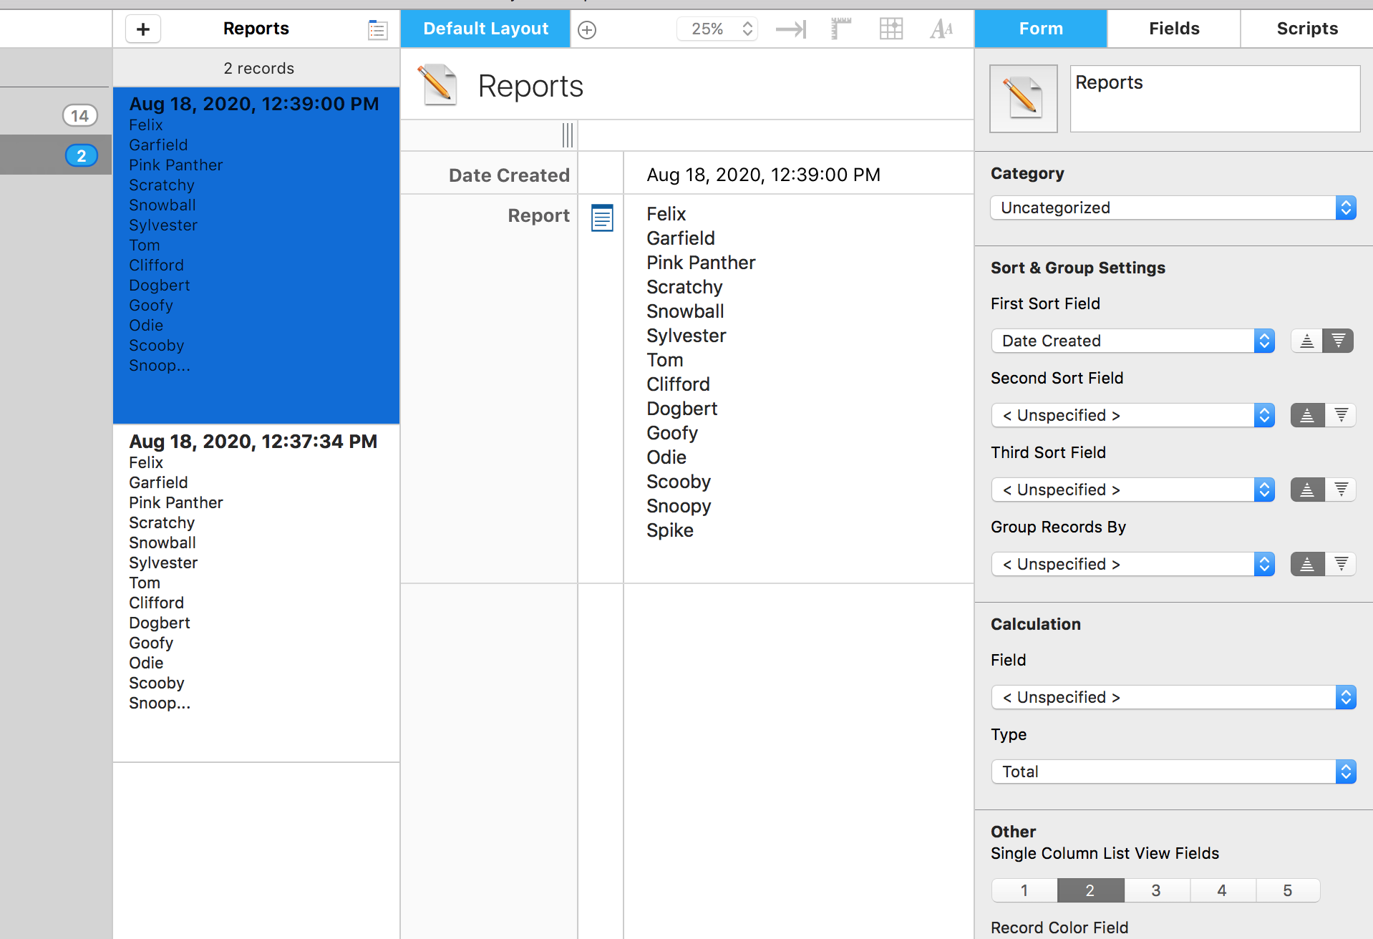1373x939 pixels.
Task: Toggle the list view options icon
Action: (377, 30)
